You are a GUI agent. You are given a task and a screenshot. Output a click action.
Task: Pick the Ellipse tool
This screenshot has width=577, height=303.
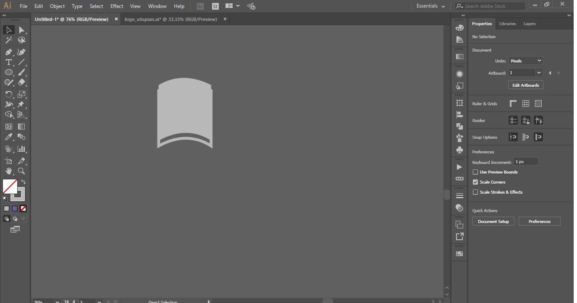[8, 72]
